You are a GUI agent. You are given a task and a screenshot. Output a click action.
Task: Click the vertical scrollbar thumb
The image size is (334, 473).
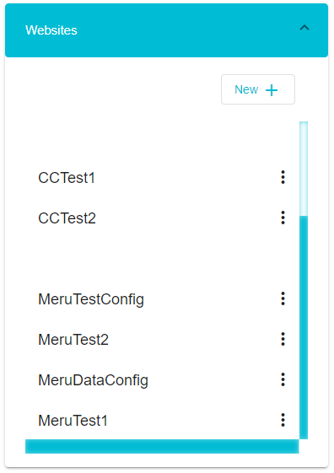click(x=304, y=327)
